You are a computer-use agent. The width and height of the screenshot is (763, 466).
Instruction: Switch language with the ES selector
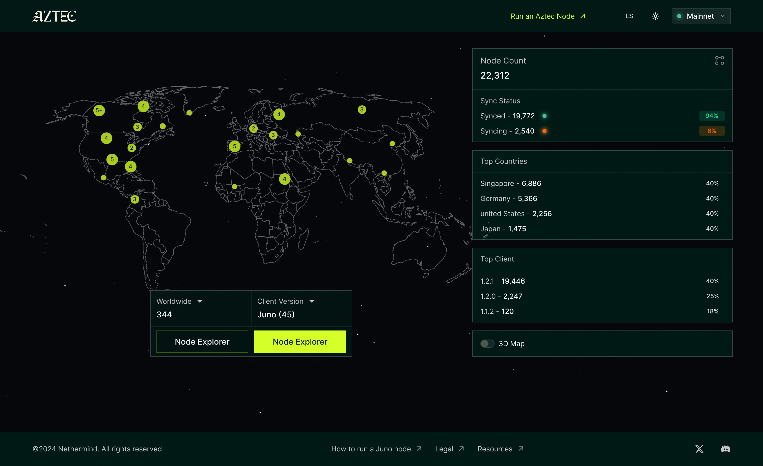coord(629,16)
